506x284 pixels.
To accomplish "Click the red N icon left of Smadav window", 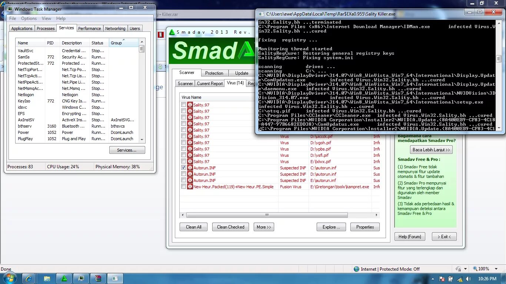I will click(x=161, y=35).
